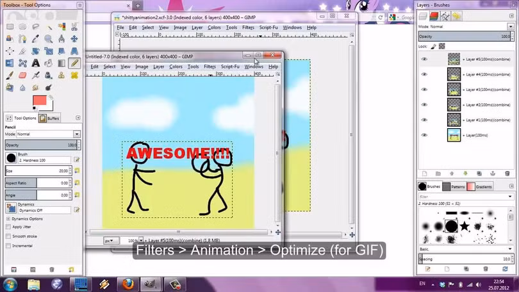Select the Eraser tool
Image resolution: width=519 pixels, height=292 pixels.
(22, 76)
